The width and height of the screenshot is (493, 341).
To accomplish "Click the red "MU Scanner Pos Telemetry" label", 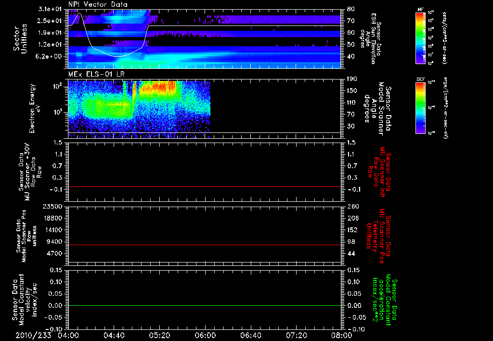I will (378, 236).
